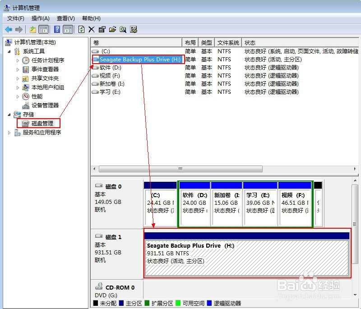Select the 新加卷 15.06 GB partition block
Screen dimensions: 361x309
click(x=227, y=203)
